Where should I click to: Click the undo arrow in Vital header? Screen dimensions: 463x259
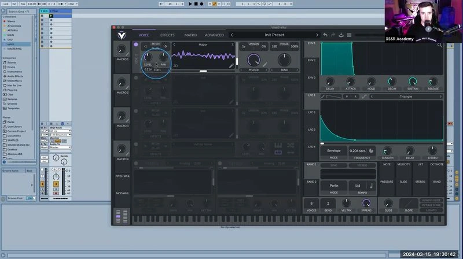[325, 35]
